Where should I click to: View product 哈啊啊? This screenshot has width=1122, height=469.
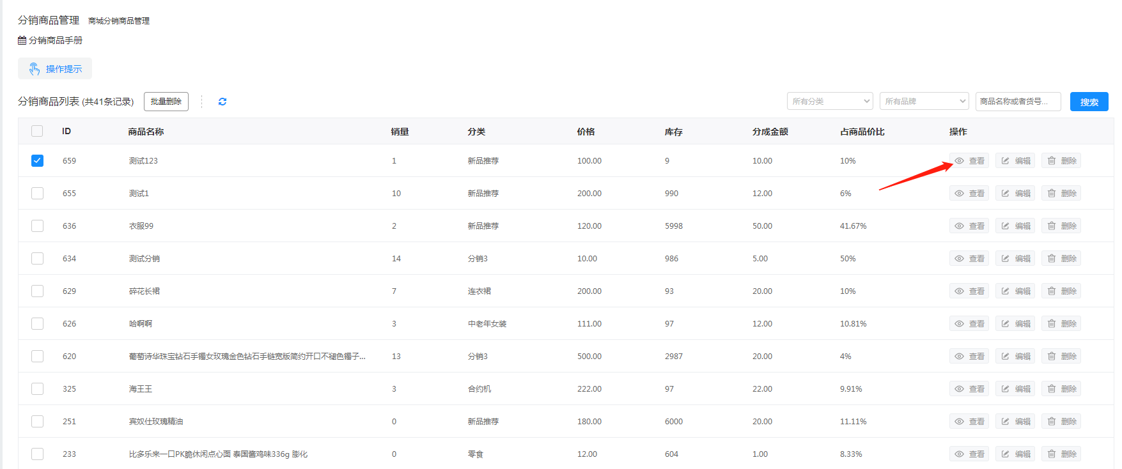click(969, 323)
